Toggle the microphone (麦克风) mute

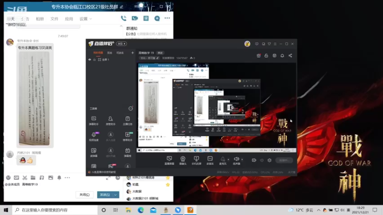[x=223, y=161]
